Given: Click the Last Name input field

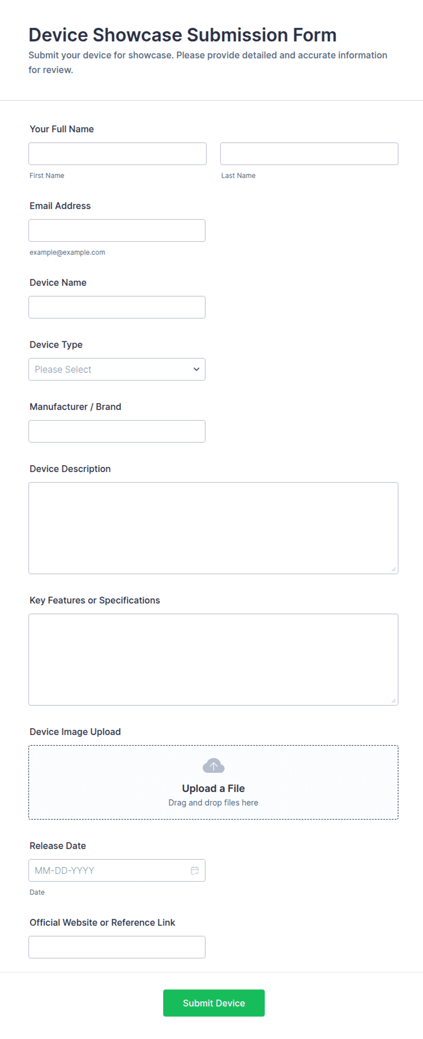Looking at the screenshot, I should [309, 153].
